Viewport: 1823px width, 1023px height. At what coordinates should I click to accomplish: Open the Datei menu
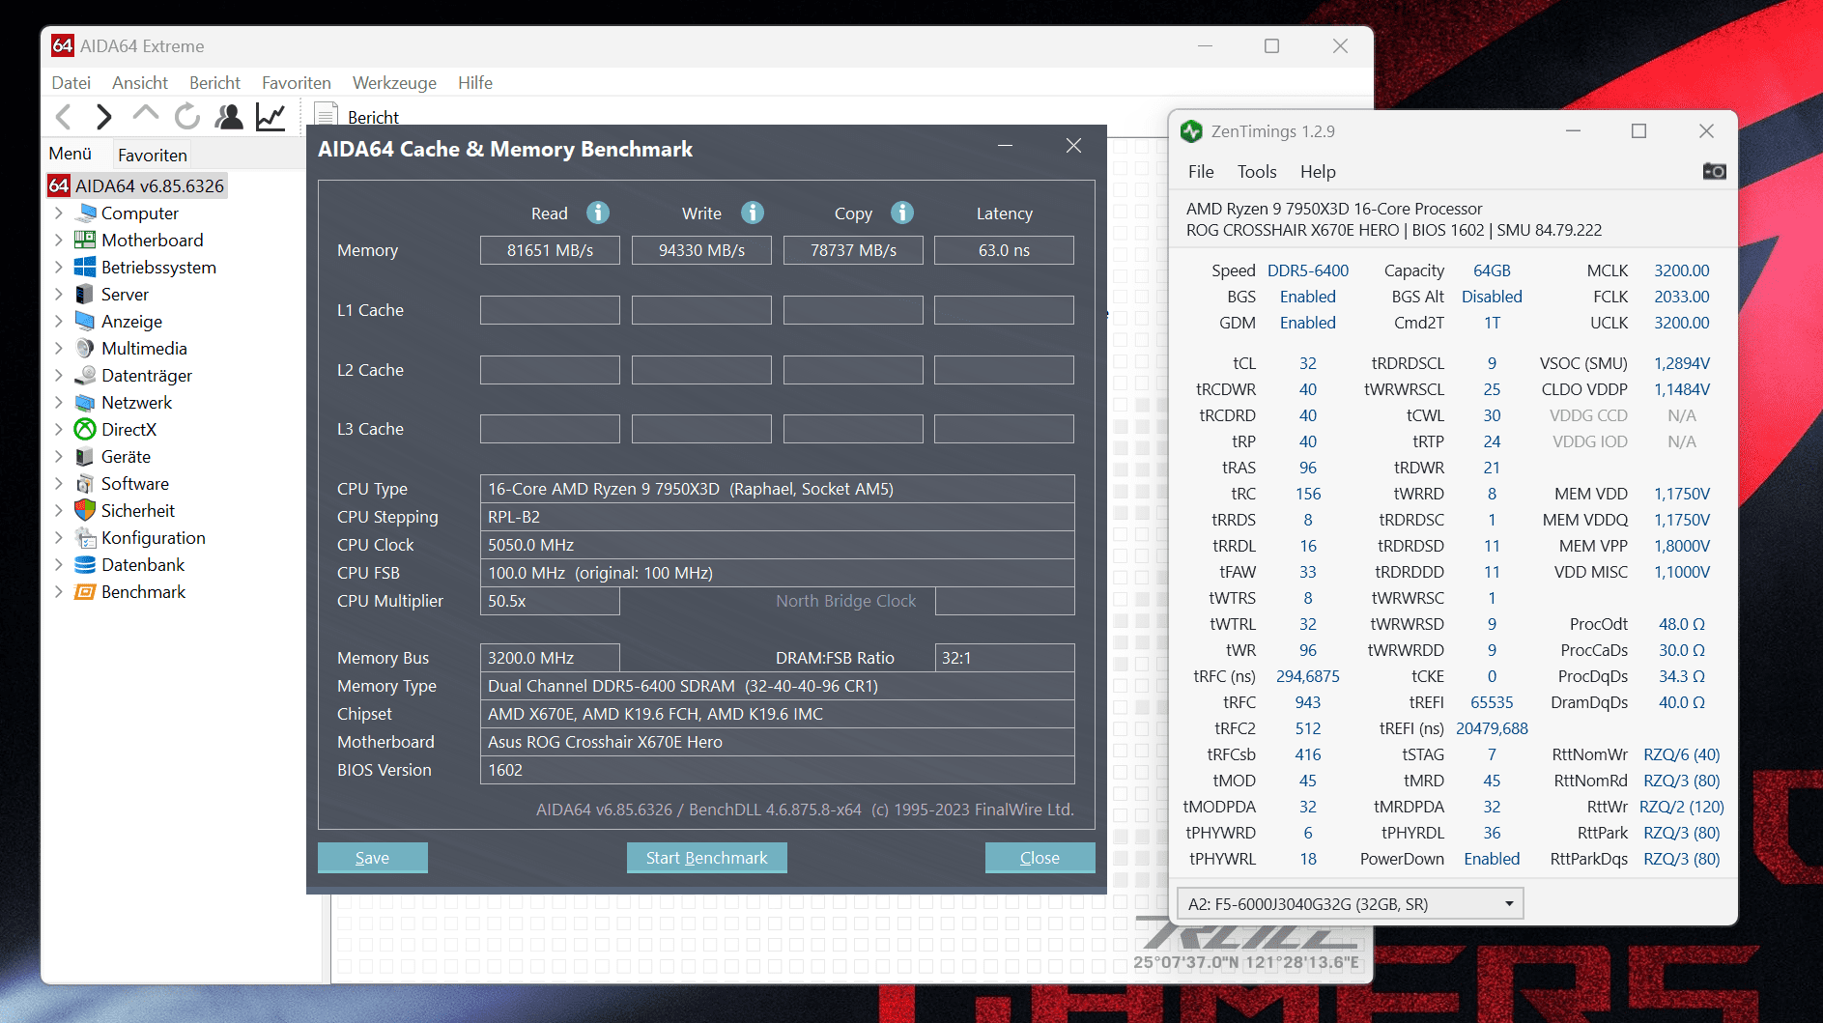pos(71,83)
